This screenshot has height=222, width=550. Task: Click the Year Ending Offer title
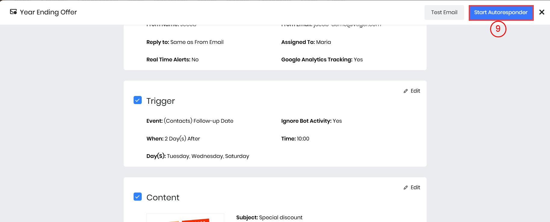(x=48, y=12)
